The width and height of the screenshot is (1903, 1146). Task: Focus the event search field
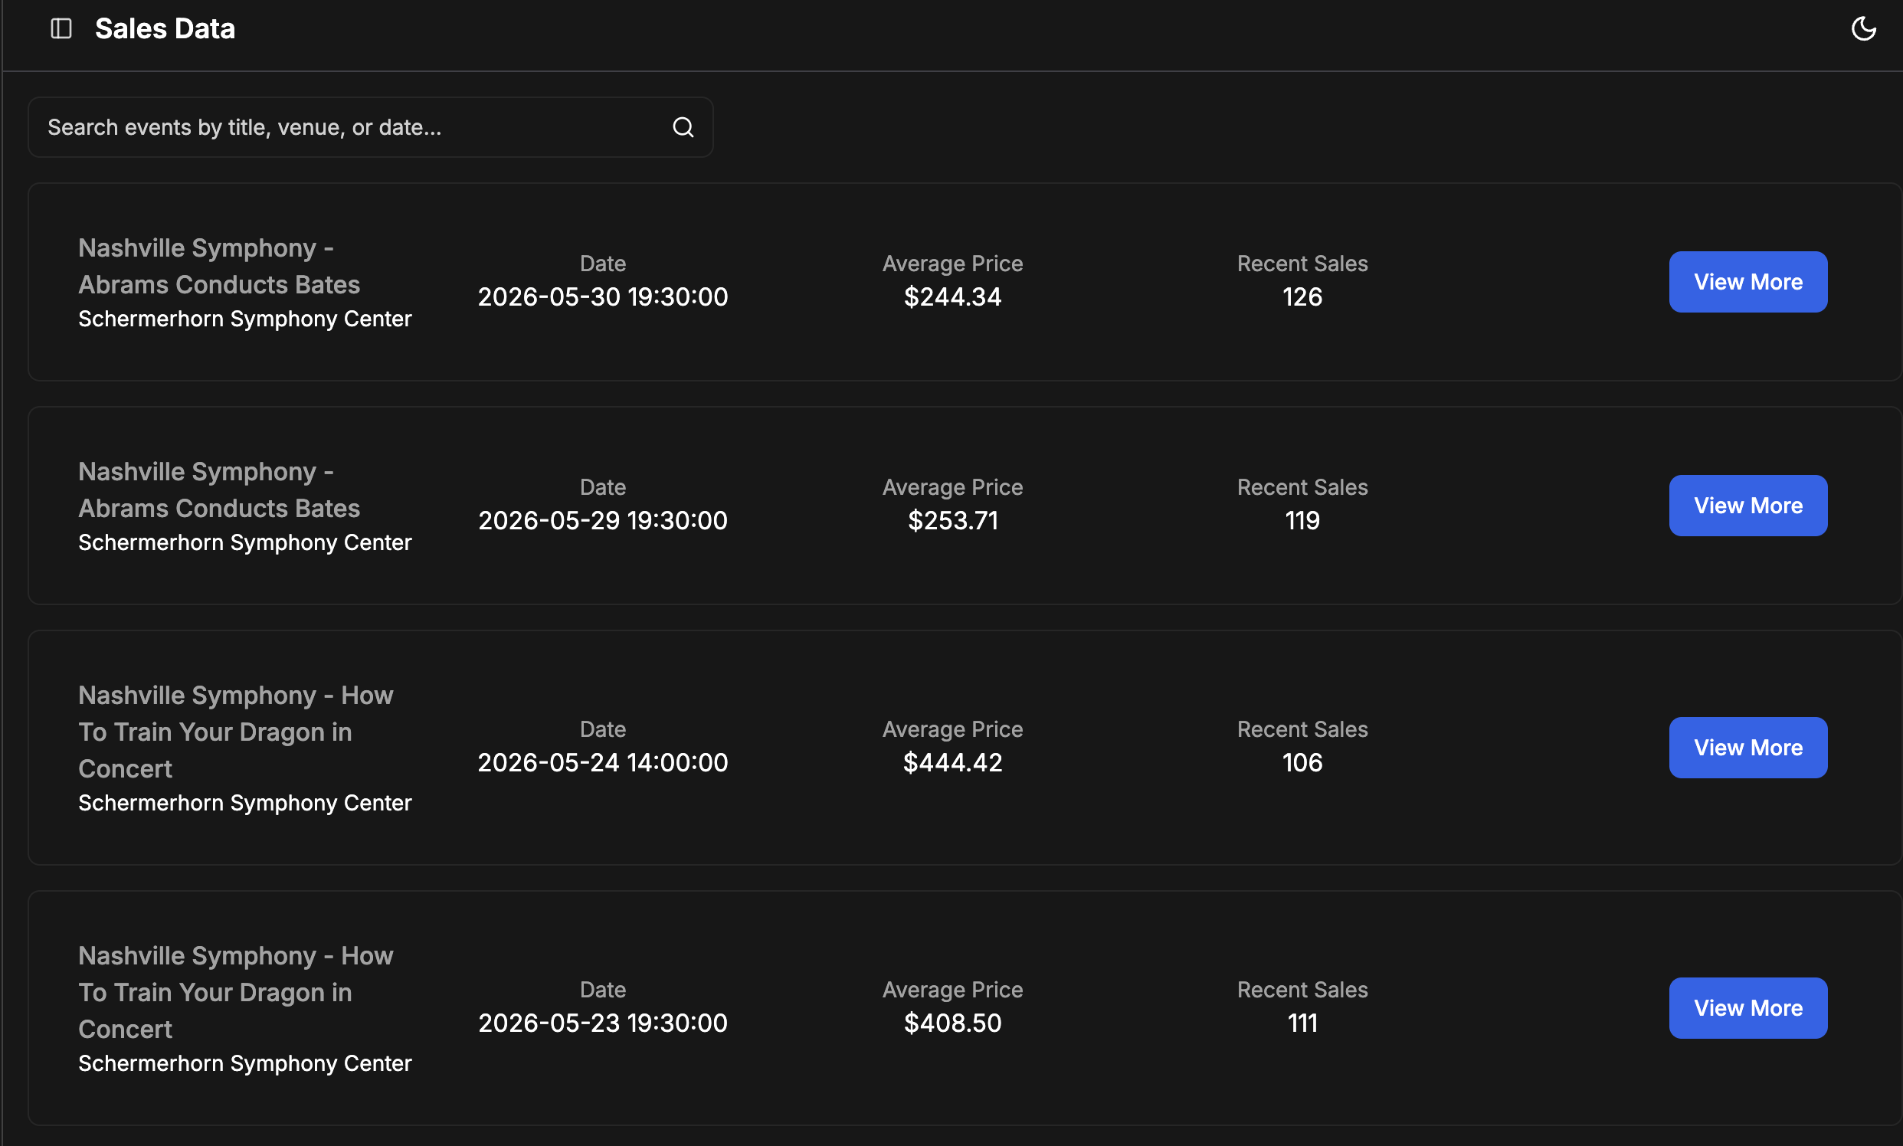[x=370, y=127]
